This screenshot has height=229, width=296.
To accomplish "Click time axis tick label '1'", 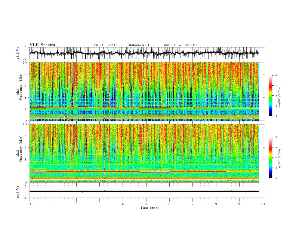I will 53,204.
